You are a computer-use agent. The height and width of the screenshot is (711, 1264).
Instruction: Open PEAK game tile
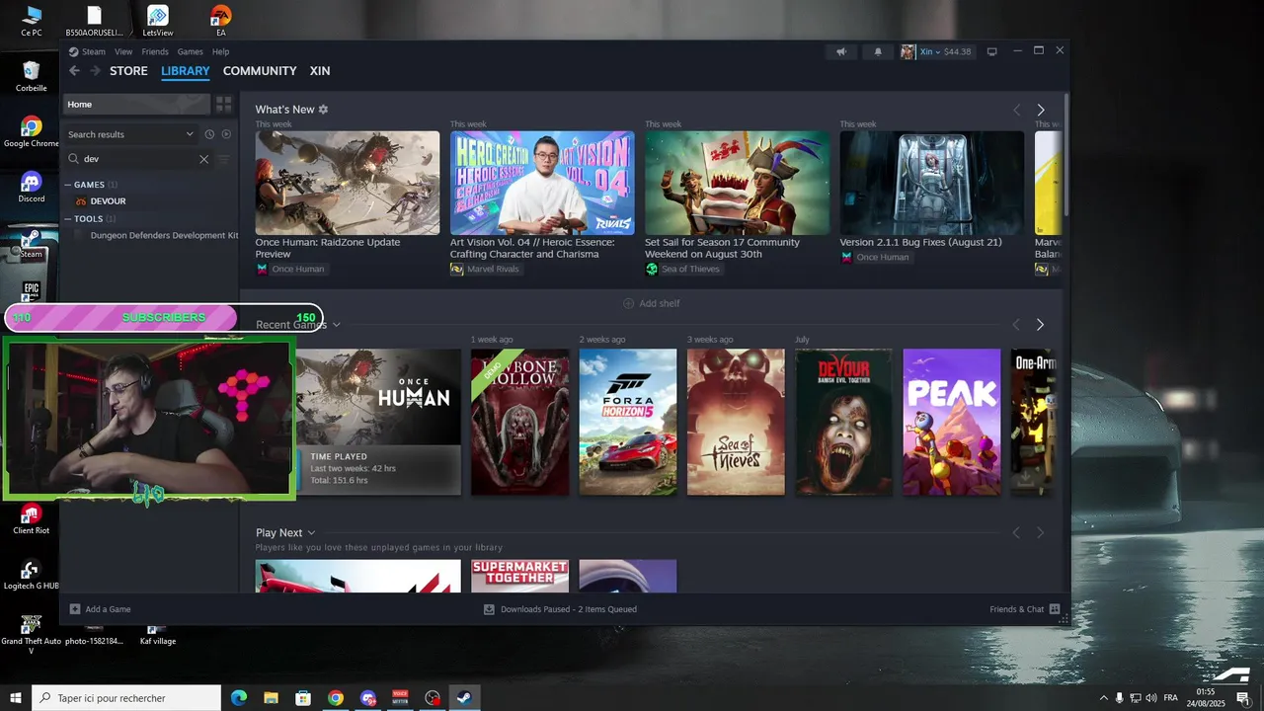pyautogui.click(x=952, y=422)
